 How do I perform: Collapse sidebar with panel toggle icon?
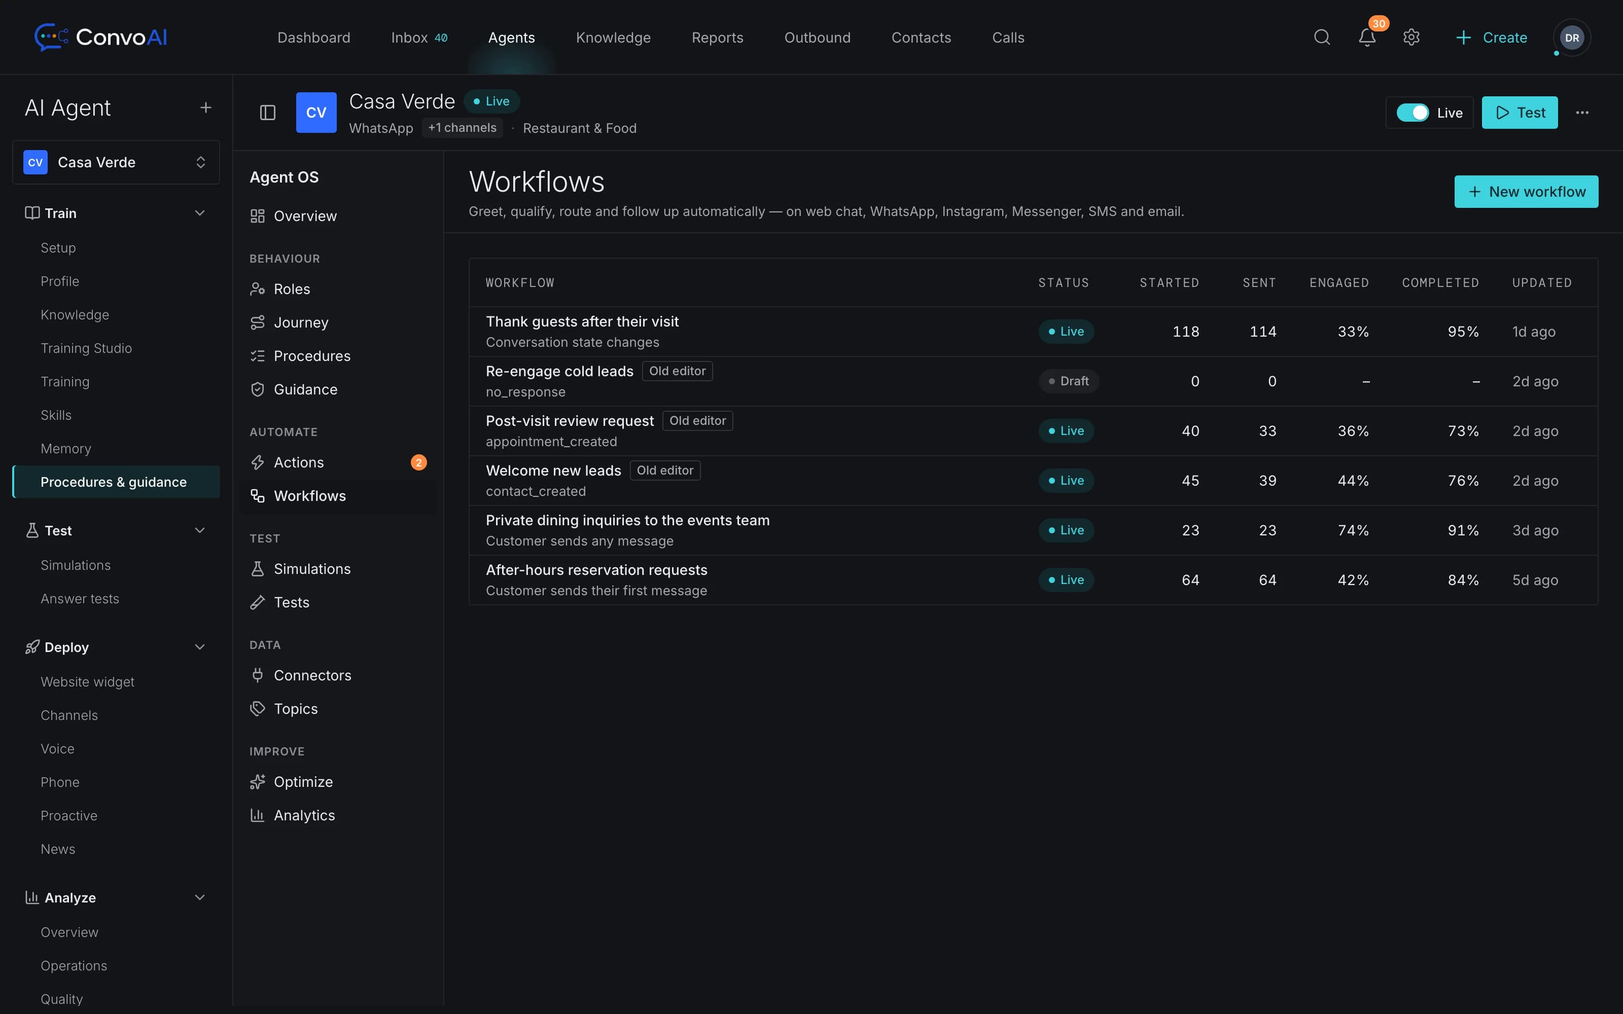click(268, 112)
